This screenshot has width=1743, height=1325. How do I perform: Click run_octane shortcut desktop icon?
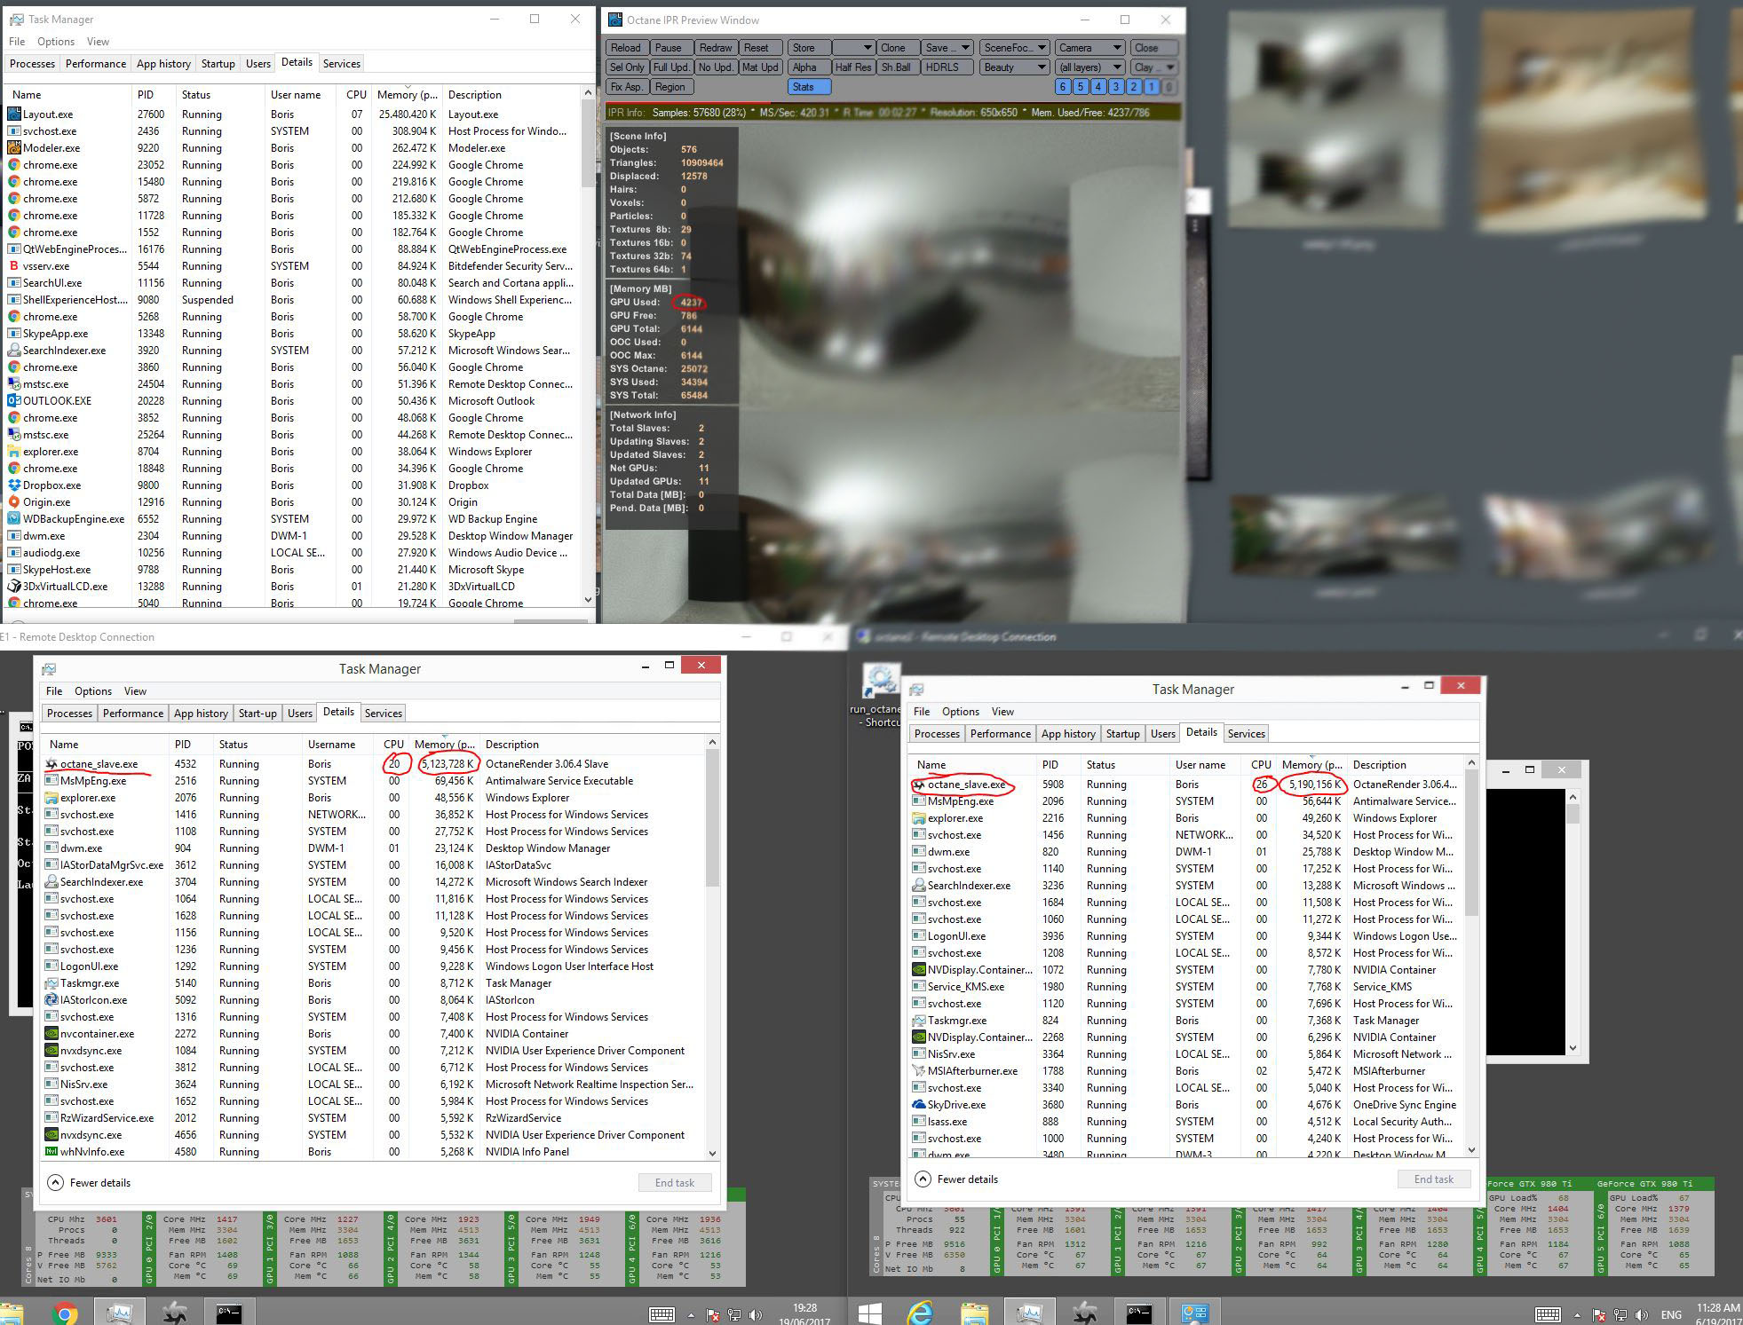[880, 682]
